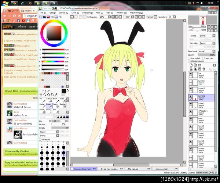220x183 pixels.
Task: Select the softest brush edge shape button
Action: tap(58, 117)
